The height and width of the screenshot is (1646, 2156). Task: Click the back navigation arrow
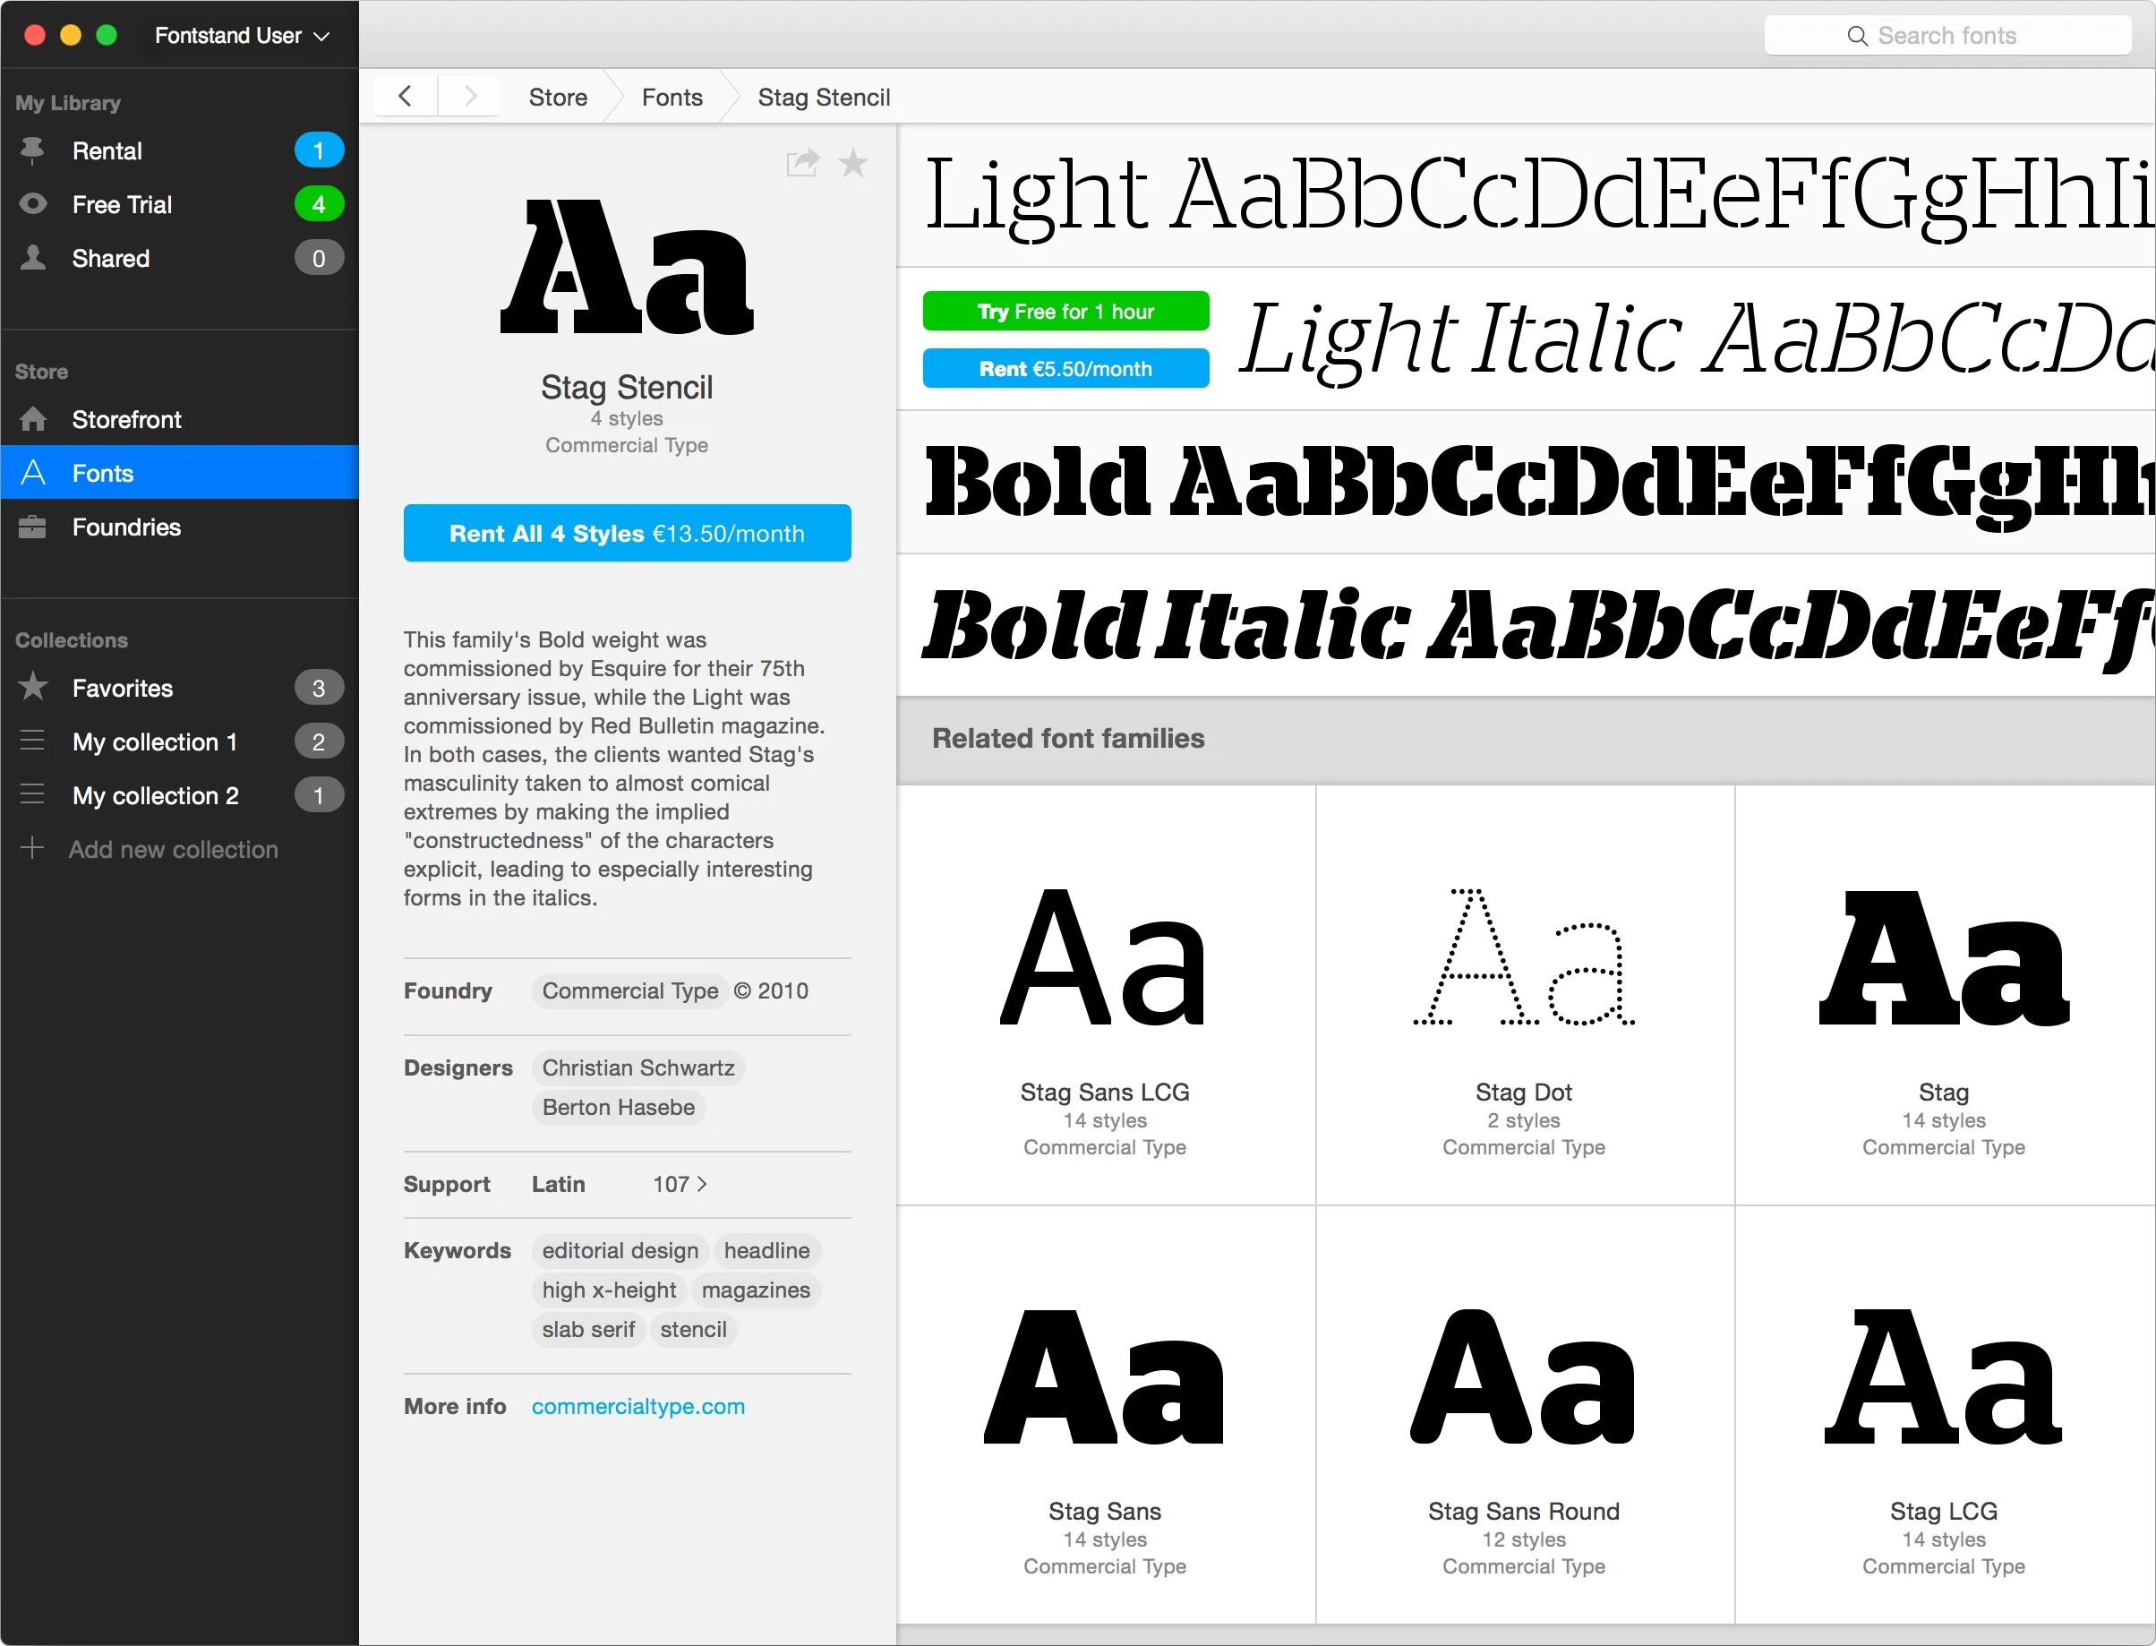point(405,96)
